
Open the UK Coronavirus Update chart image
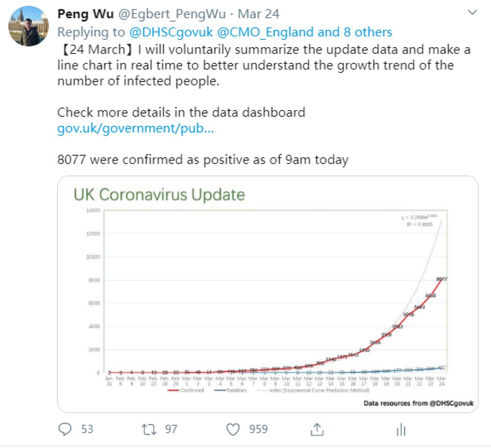(x=268, y=294)
